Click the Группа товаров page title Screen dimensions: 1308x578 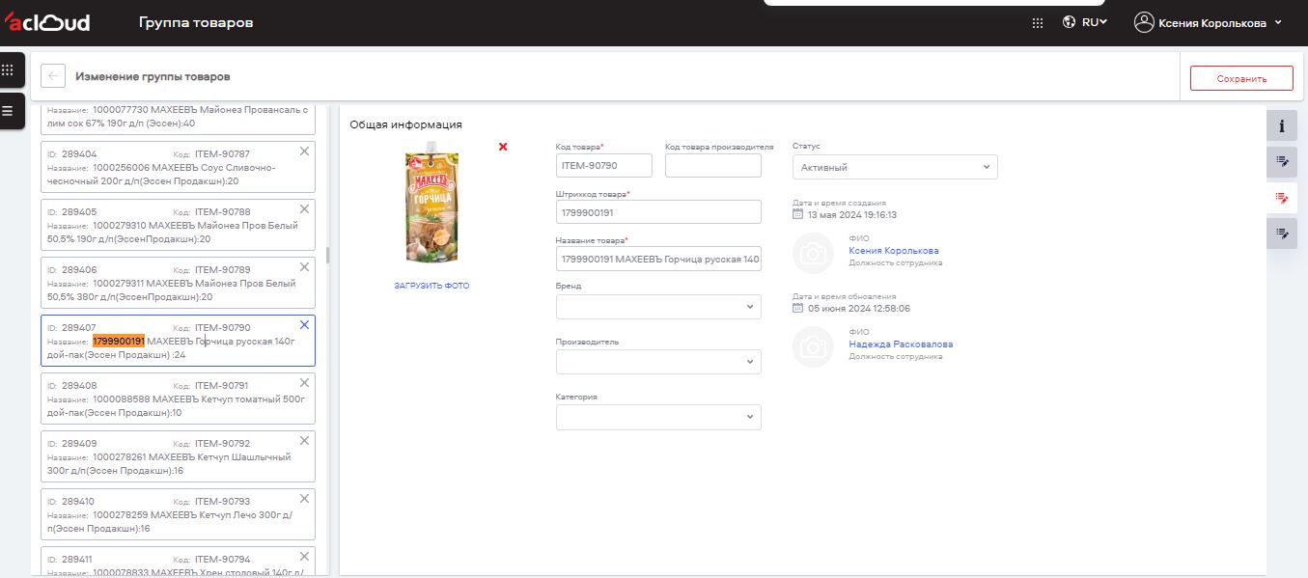coord(196,22)
